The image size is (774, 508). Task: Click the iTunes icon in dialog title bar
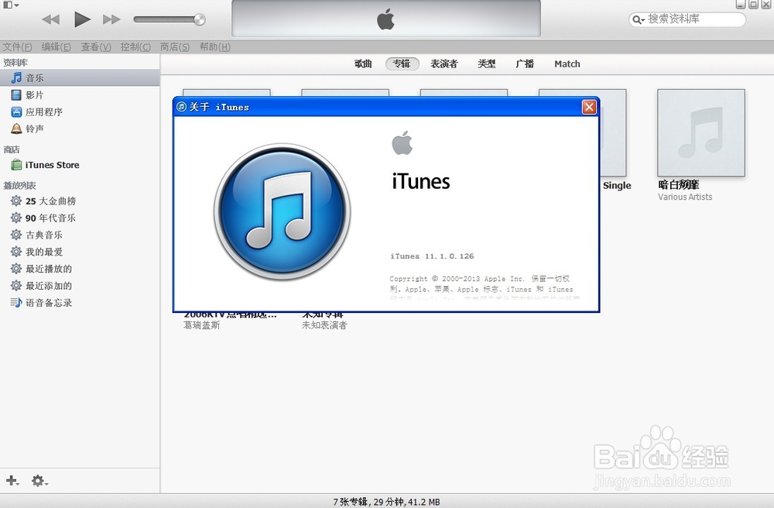[181, 107]
